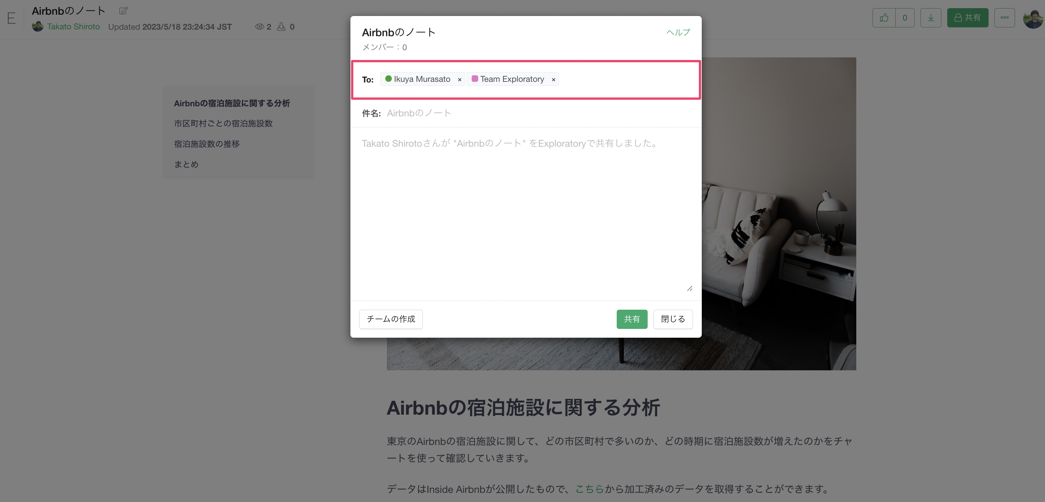Go to 宿泊施設数の推移 section
1045x502 pixels.
(x=207, y=144)
